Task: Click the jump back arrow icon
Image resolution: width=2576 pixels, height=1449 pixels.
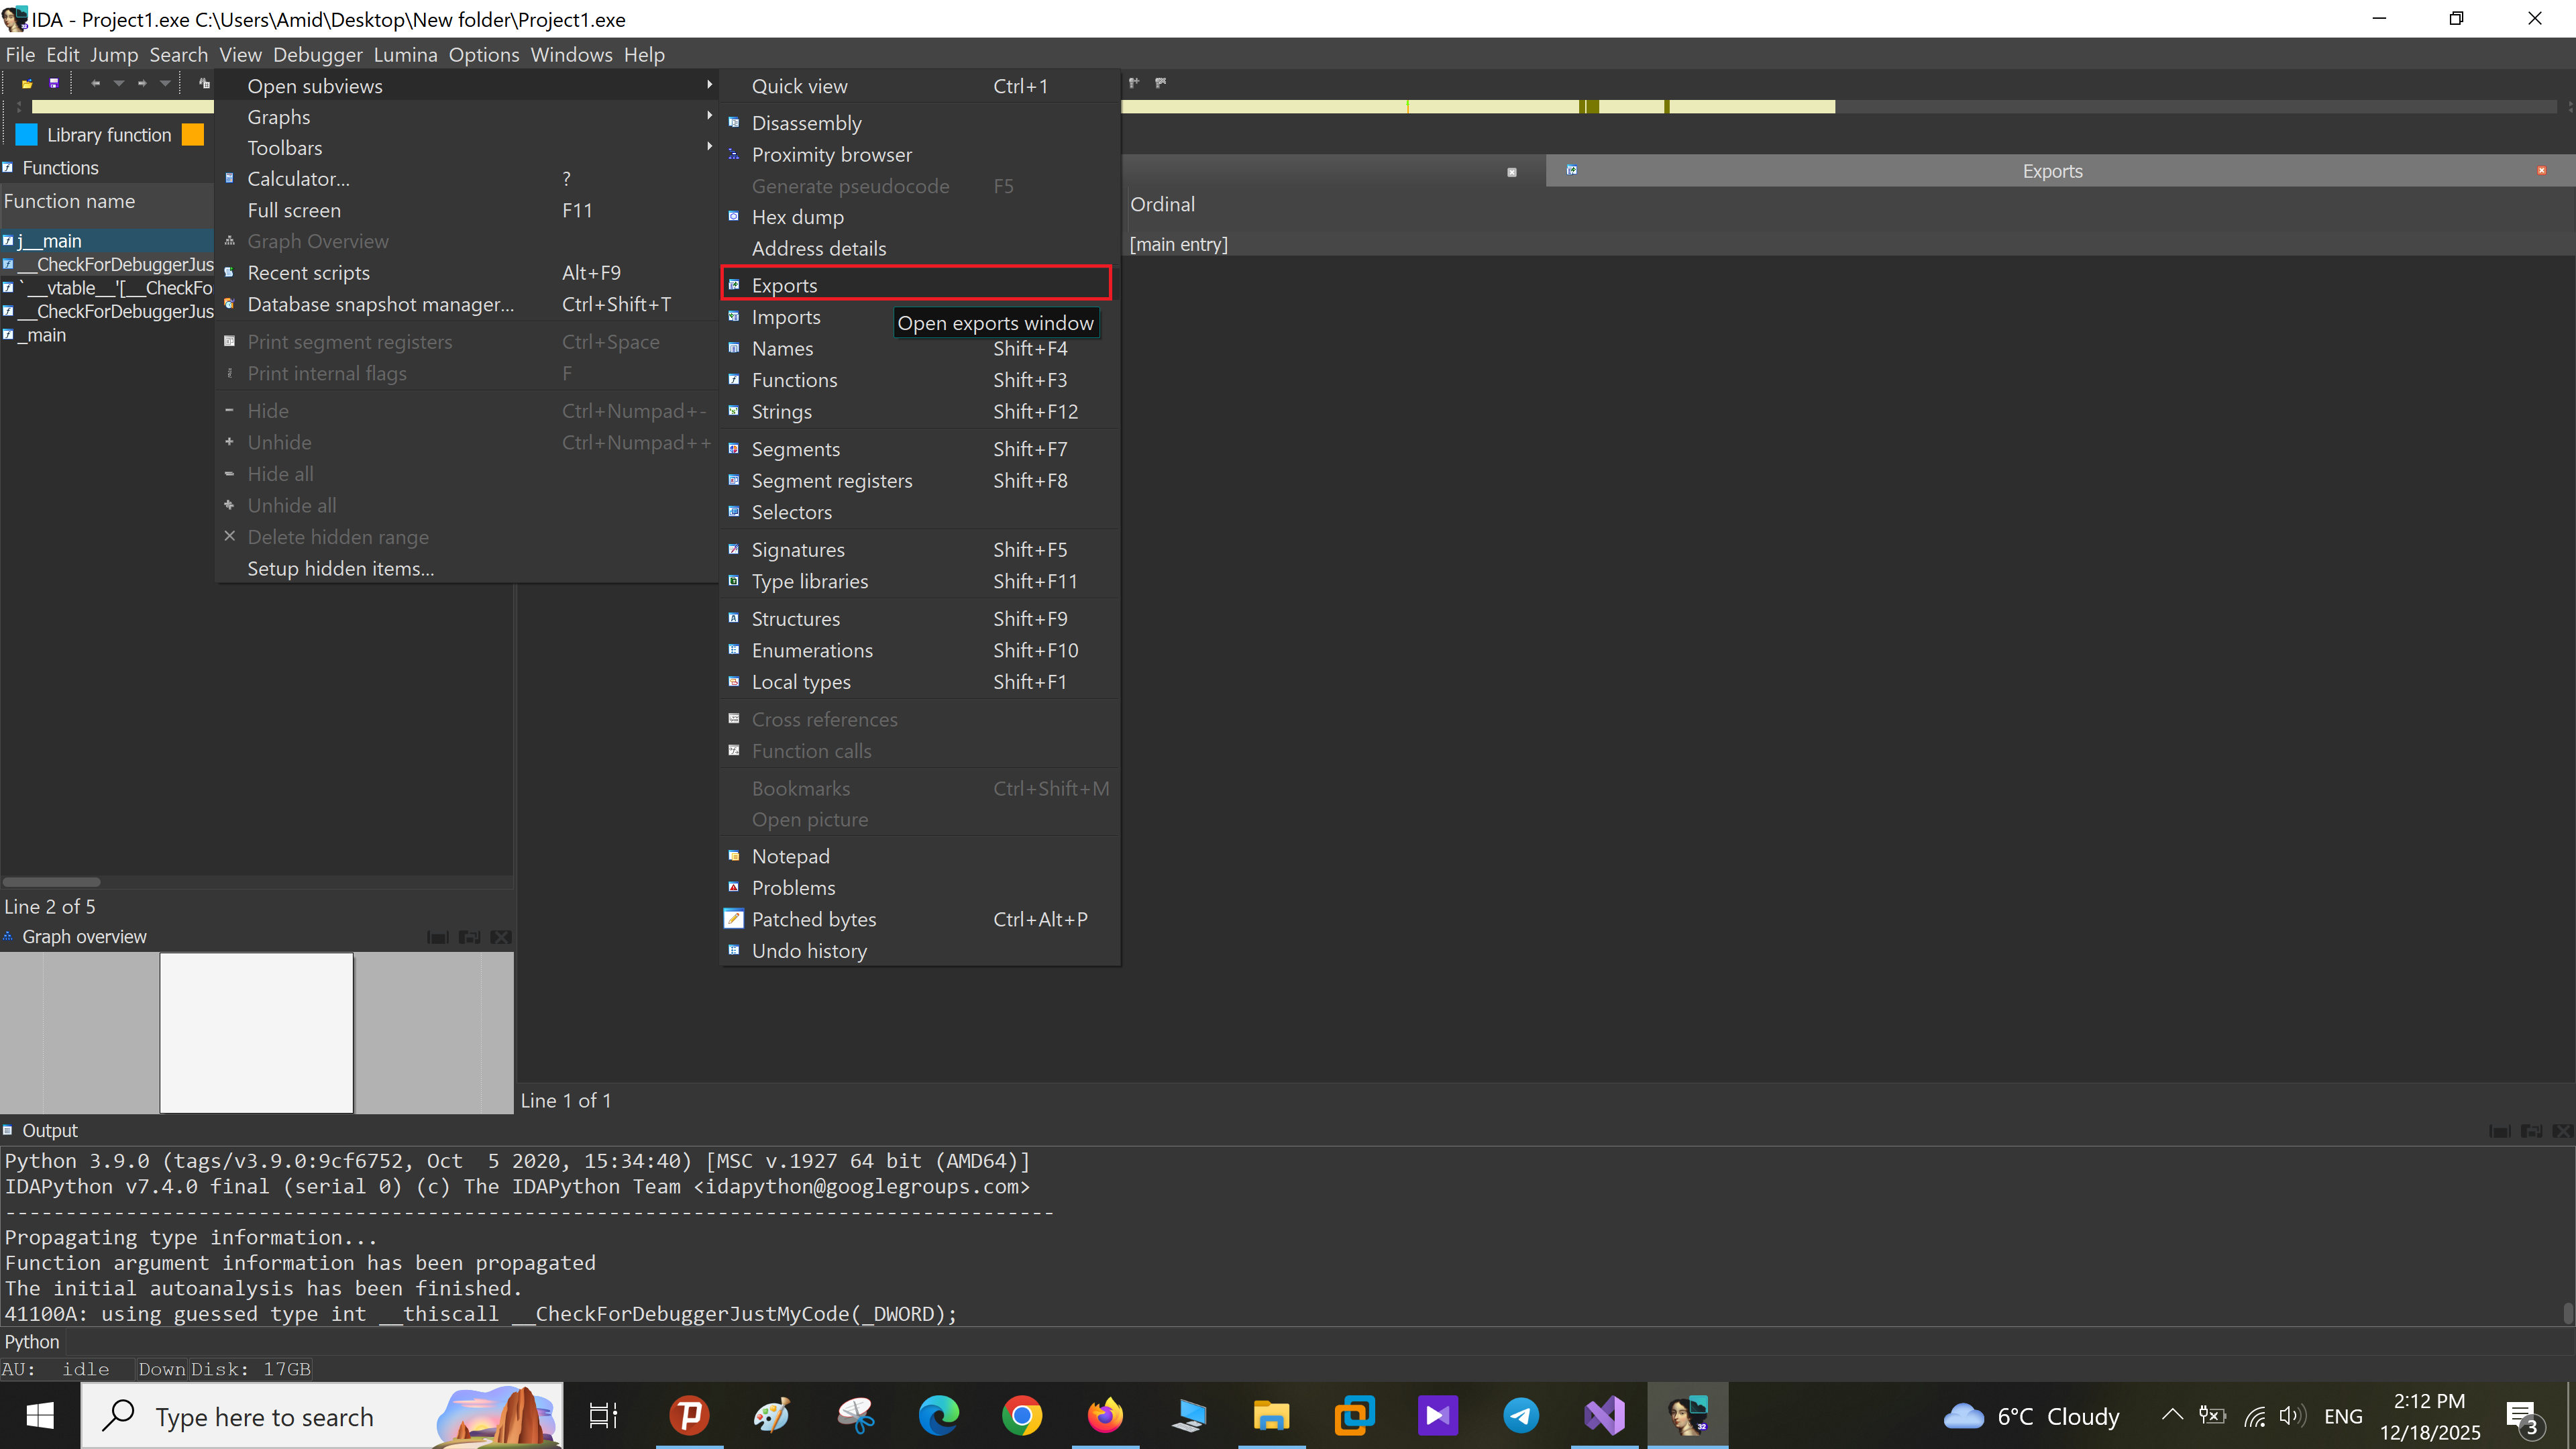Action: tap(95, 83)
